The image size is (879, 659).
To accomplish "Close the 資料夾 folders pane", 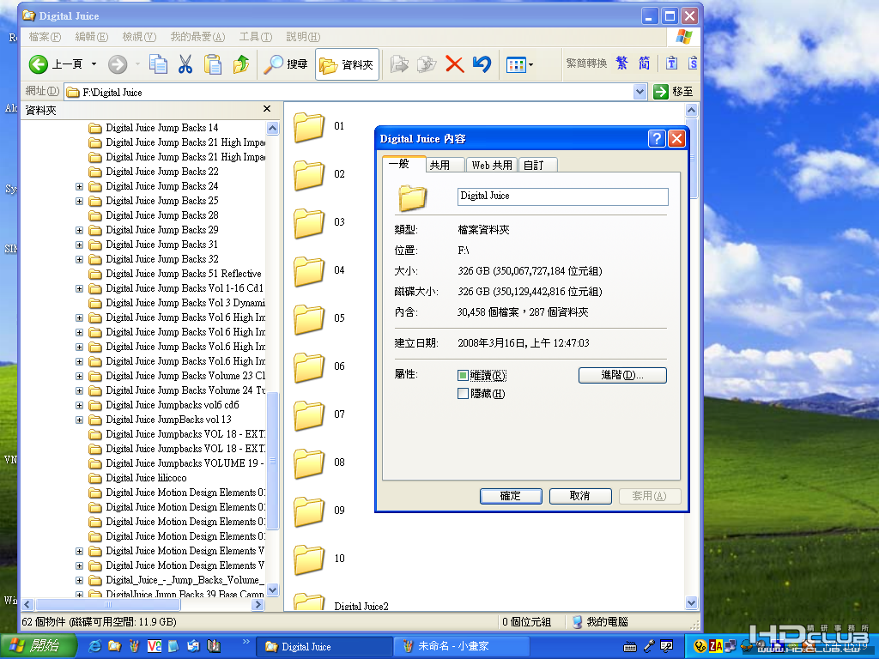I will pos(267,109).
